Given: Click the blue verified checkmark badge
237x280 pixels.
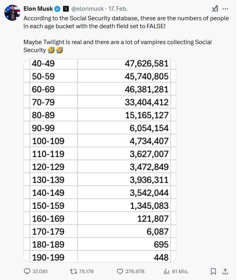Looking at the screenshot, I should (x=58, y=9).
